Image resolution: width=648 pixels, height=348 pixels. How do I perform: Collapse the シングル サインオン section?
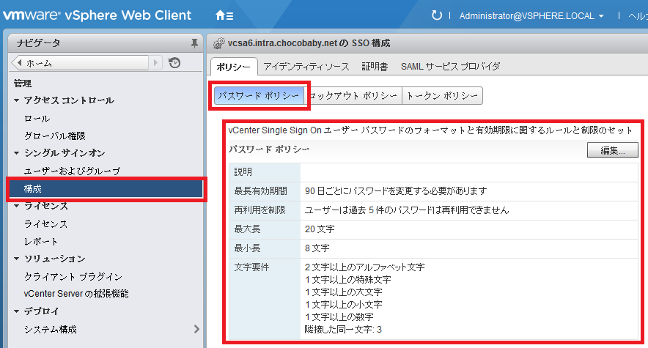(17, 153)
